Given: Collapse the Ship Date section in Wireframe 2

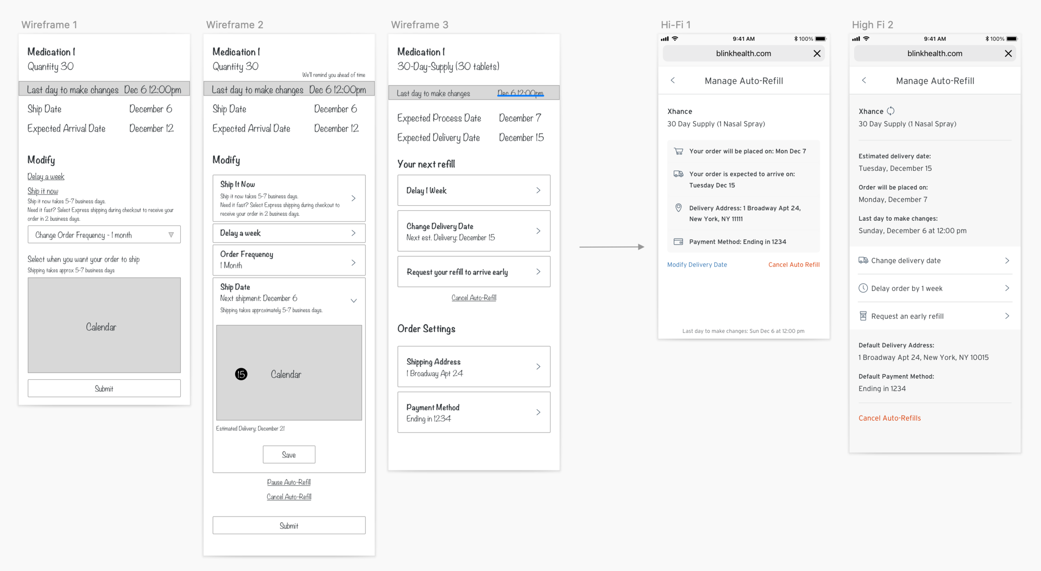Looking at the screenshot, I should pos(354,300).
